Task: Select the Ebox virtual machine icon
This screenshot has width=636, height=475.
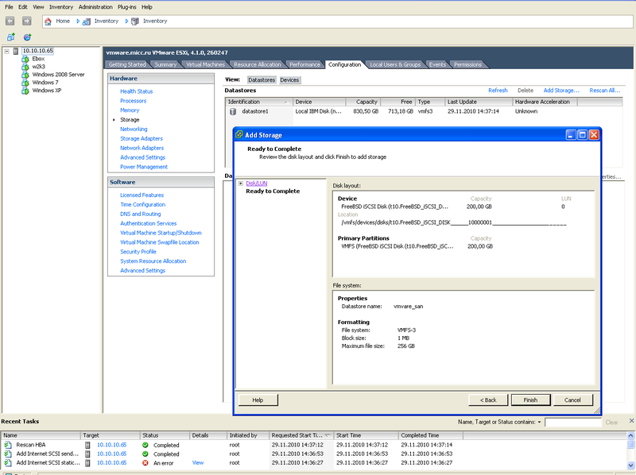Action: click(25, 59)
